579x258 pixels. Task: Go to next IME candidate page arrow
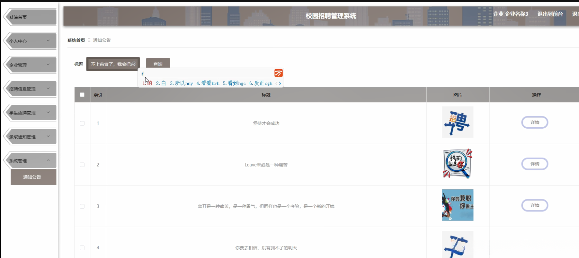pyautogui.click(x=280, y=83)
